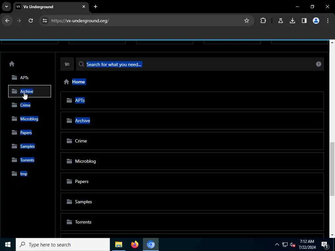Open the tab search dropdown arrow

pyautogui.click(x=7, y=7)
